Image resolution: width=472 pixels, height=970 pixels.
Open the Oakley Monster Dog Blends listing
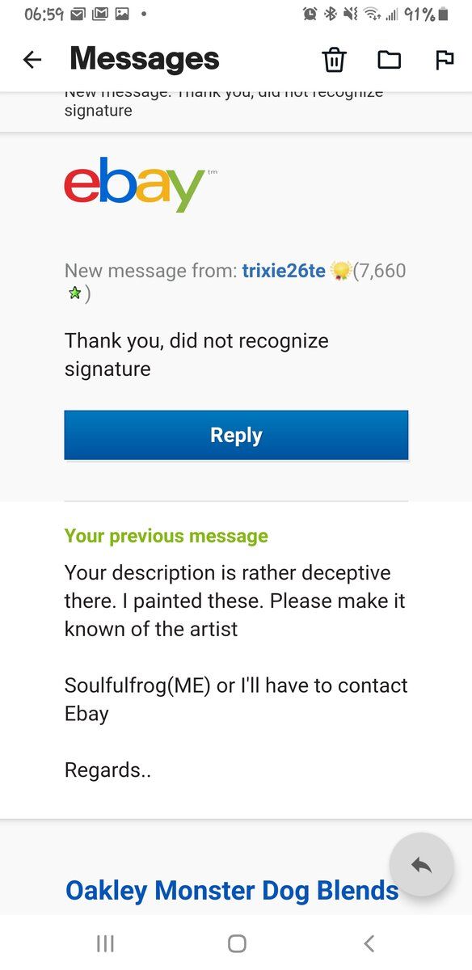[x=231, y=890]
